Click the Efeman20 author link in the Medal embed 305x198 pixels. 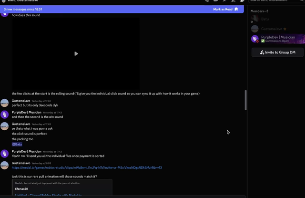tap(21, 189)
